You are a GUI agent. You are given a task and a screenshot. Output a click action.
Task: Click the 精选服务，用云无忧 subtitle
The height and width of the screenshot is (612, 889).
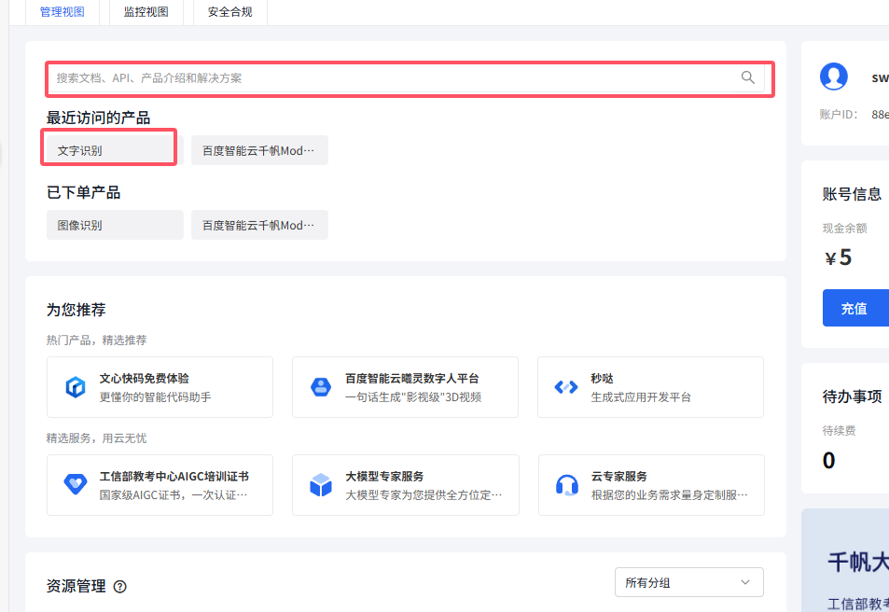(x=96, y=438)
